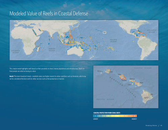Click the Hawaii big island label
Screen dimensions: 168x130
pos(146,98)
